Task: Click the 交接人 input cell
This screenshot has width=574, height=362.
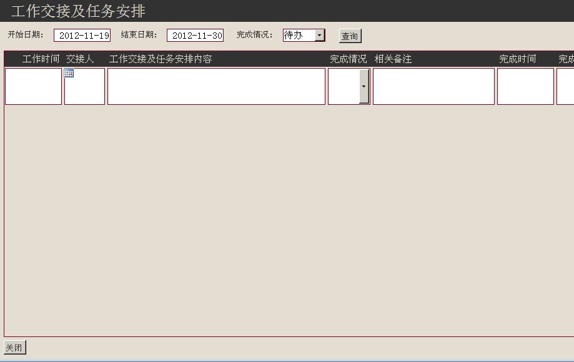Action: point(84,86)
